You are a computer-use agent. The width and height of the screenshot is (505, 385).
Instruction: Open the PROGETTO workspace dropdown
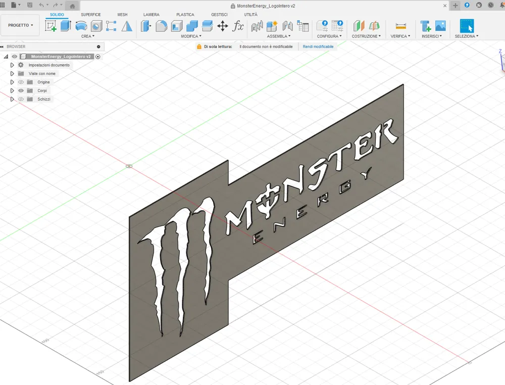point(20,25)
